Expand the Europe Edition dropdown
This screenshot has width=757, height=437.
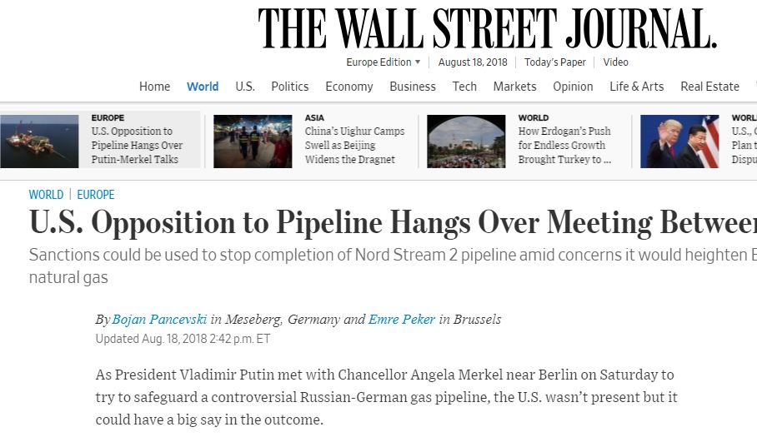pyautogui.click(x=383, y=62)
